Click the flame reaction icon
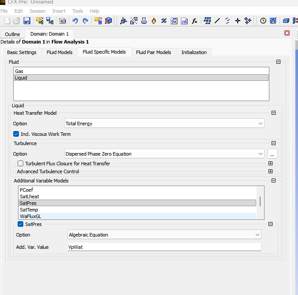This screenshot has width=298, height=295. pos(154,21)
